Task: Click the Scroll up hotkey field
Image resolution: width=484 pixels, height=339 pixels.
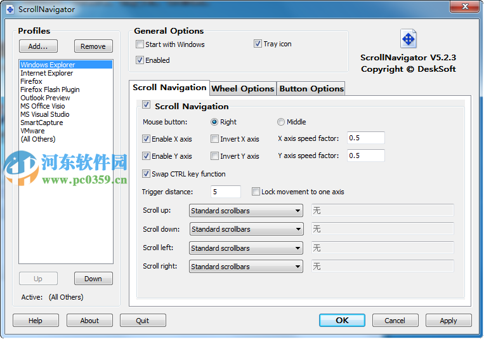Action: [383, 210]
